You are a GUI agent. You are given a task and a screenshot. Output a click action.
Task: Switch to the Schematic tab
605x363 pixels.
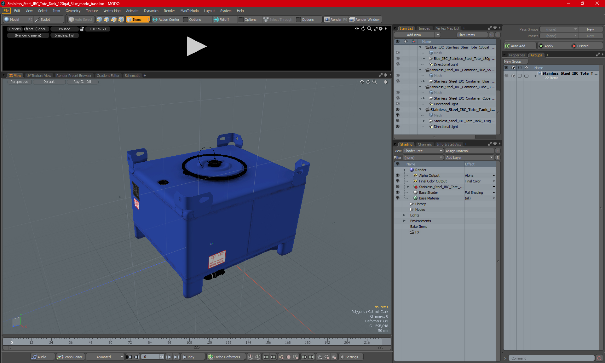(133, 75)
